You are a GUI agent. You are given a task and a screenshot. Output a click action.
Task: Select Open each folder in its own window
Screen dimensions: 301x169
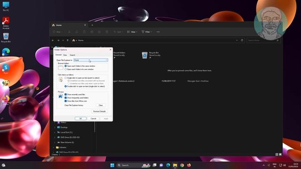tap(79, 69)
